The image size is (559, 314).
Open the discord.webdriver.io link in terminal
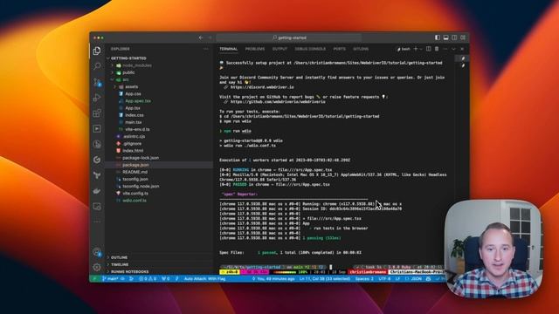click(262, 87)
